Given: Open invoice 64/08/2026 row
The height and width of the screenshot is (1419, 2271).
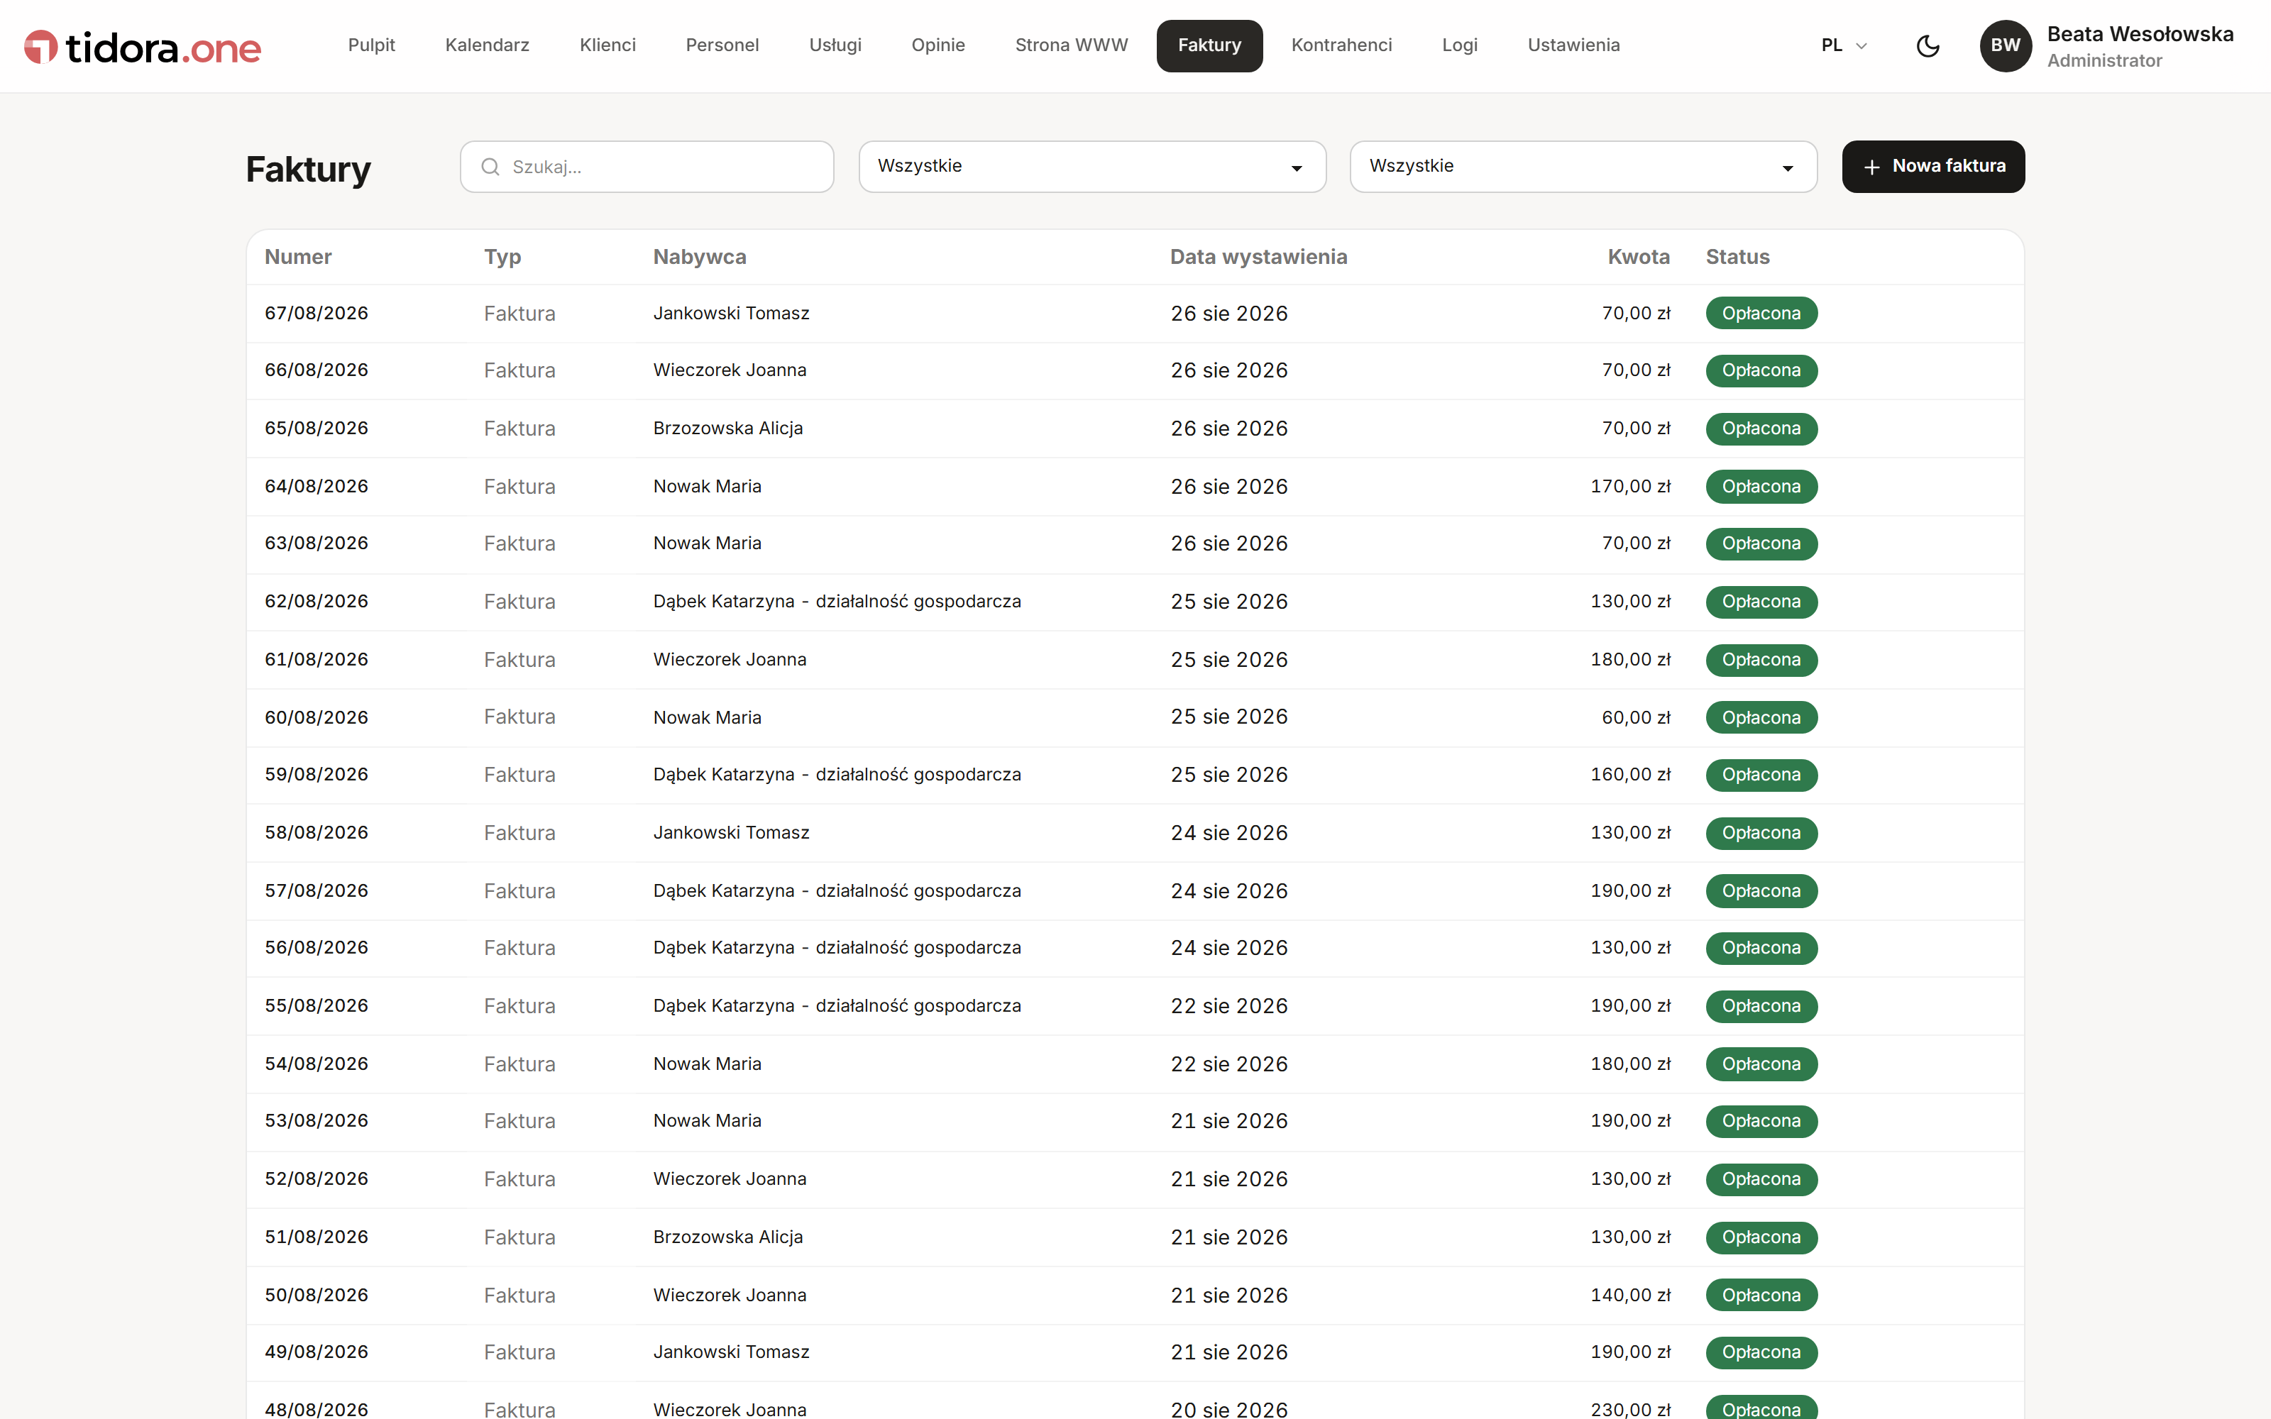Looking at the screenshot, I should click(x=1135, y=486).
